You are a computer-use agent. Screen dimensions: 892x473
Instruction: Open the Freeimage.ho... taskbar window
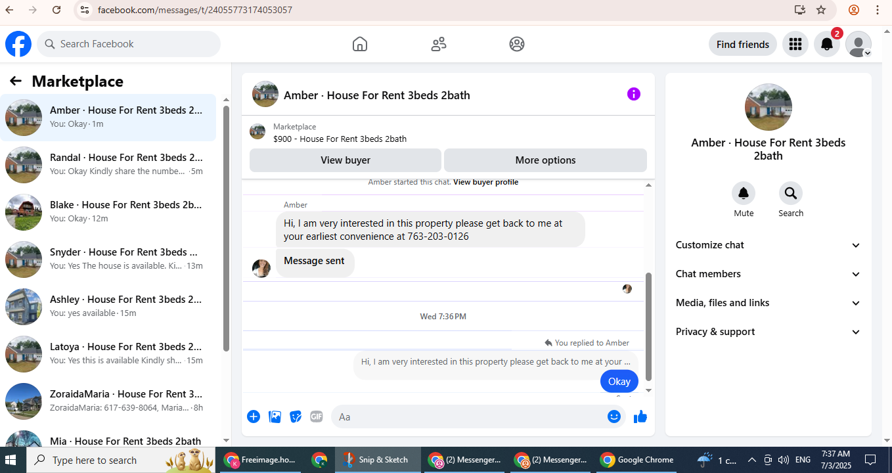coord(261,460)
